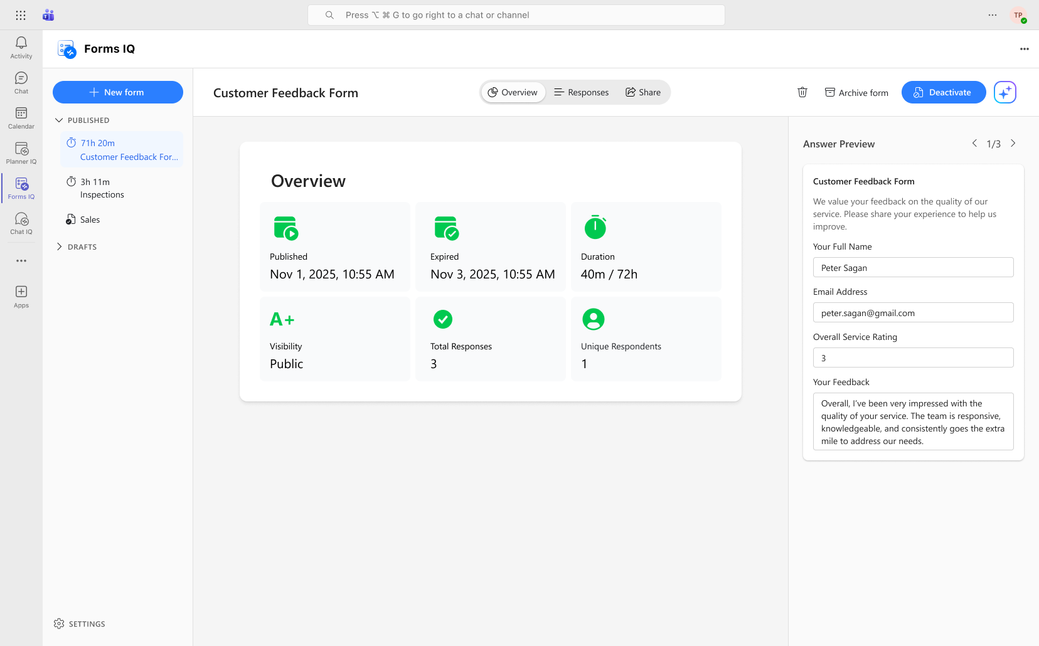Go to next answer preview

coord(1013,144)
